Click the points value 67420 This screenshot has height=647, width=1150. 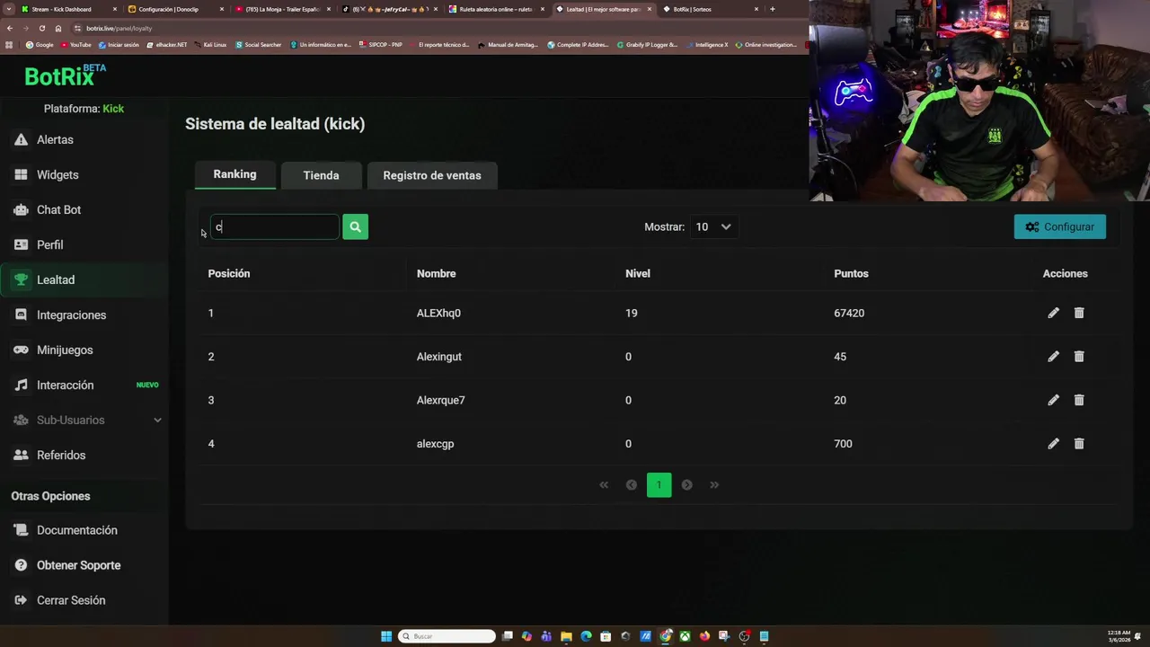pyautogui.click(x=849, y=314)
